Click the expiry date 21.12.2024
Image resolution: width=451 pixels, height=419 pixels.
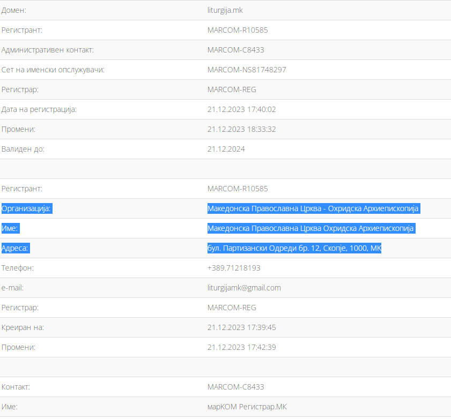226,149
